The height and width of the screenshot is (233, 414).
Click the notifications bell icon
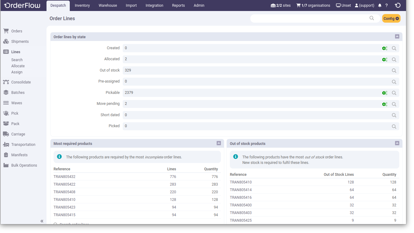coord(379,5)
